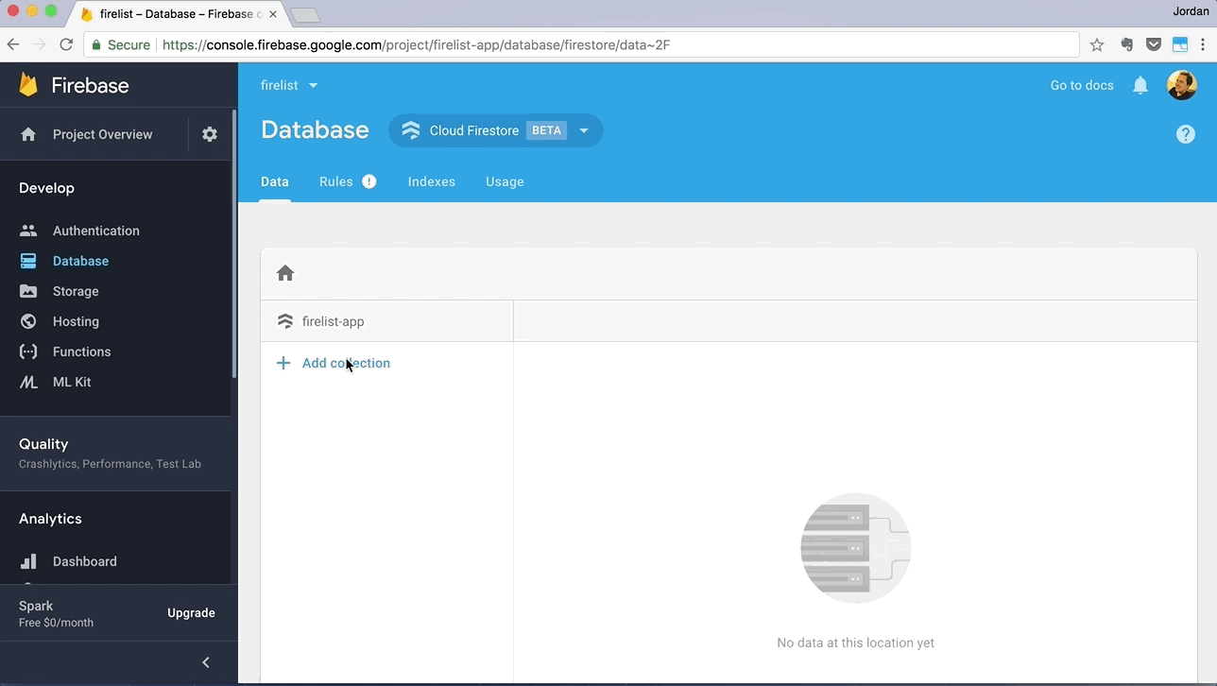The width and height of the screenshot is (1217, 686).
Task: Click the sidebar scrollbar
Action: [233, 243]
